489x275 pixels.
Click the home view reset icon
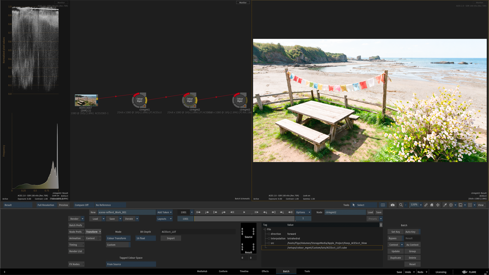(x=432, y=205)
